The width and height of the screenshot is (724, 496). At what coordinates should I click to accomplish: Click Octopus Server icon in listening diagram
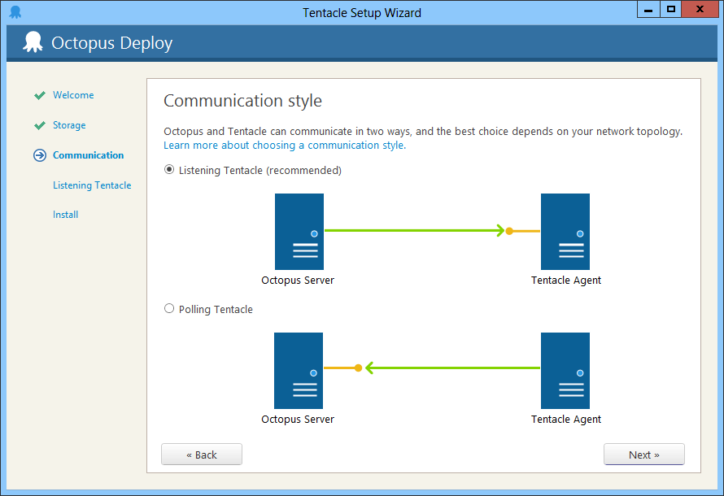pos(299,232)
